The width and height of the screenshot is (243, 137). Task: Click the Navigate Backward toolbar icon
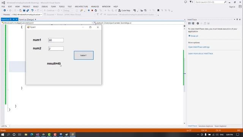click(5, 10)
